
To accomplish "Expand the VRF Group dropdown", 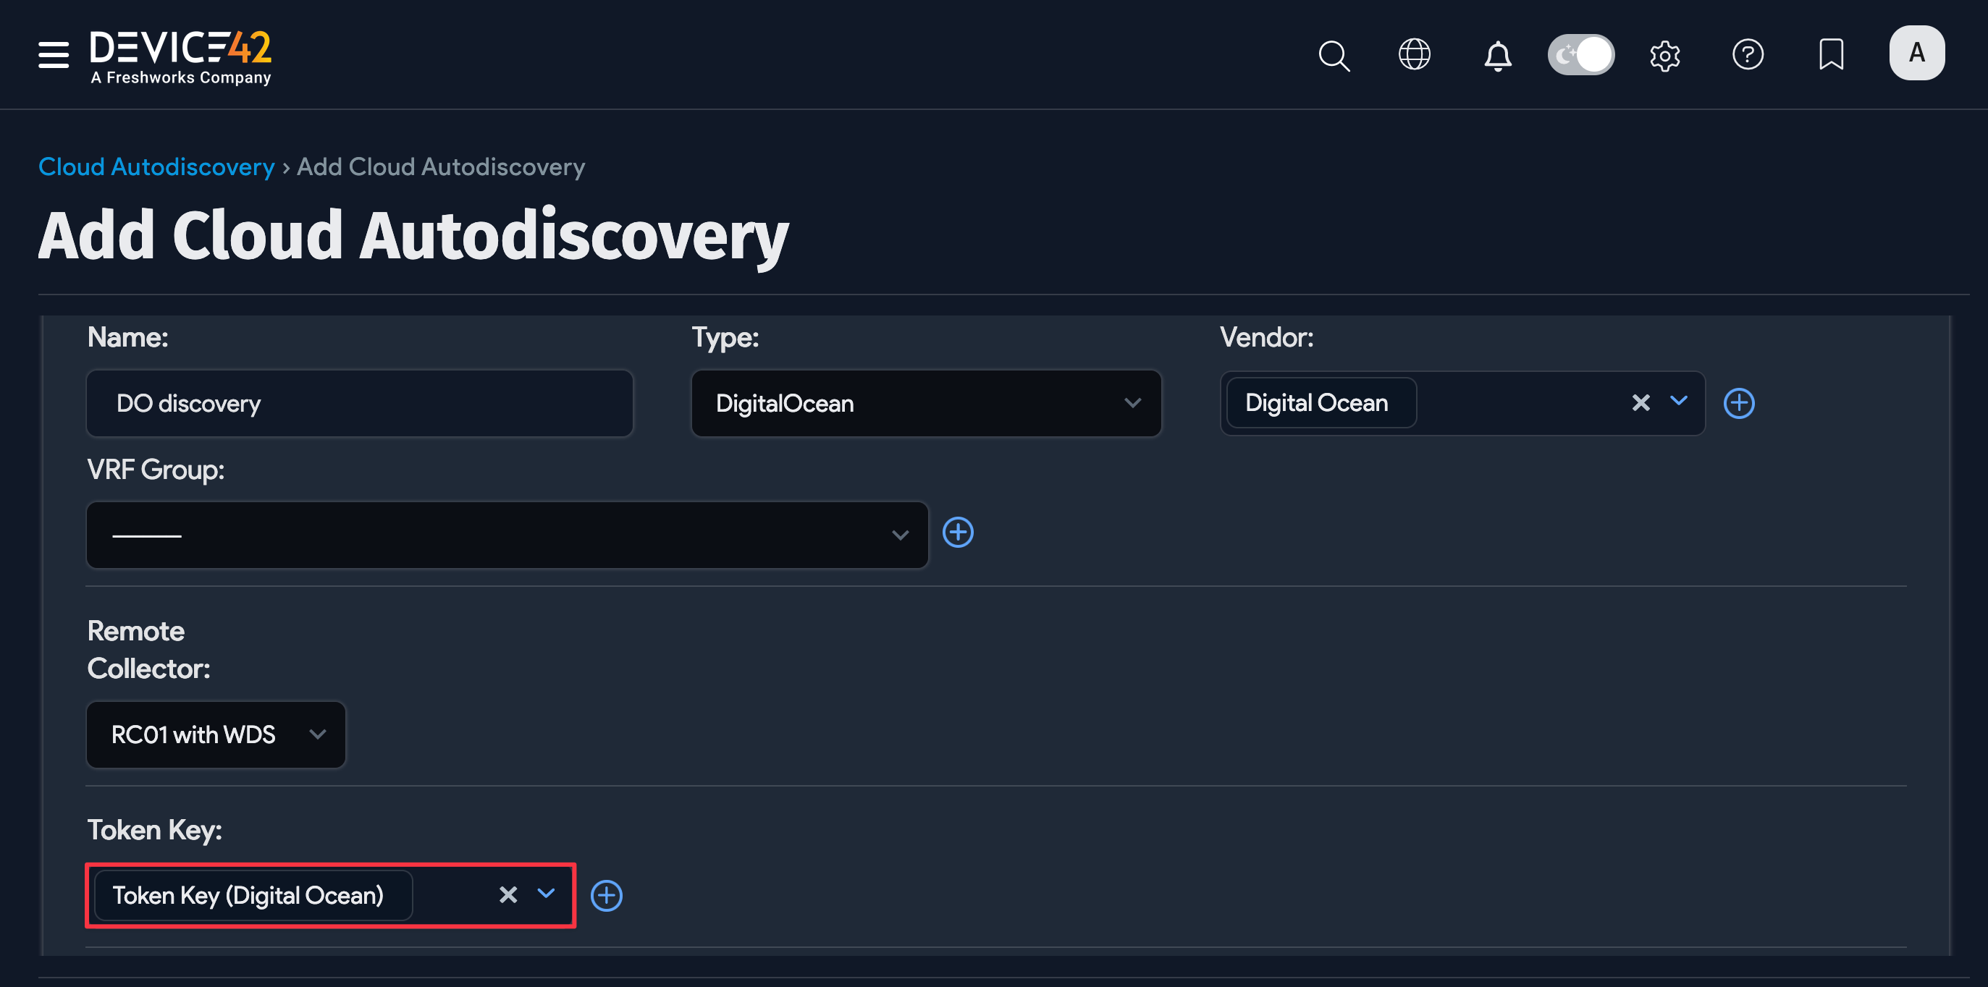I will pyautogui.click(x=900, y=534).
